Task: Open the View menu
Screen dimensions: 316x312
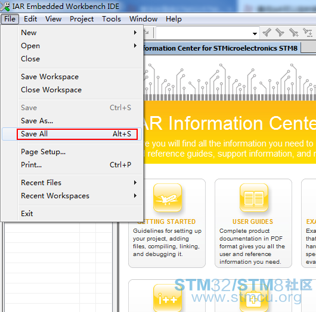Action: coord(54,19)
